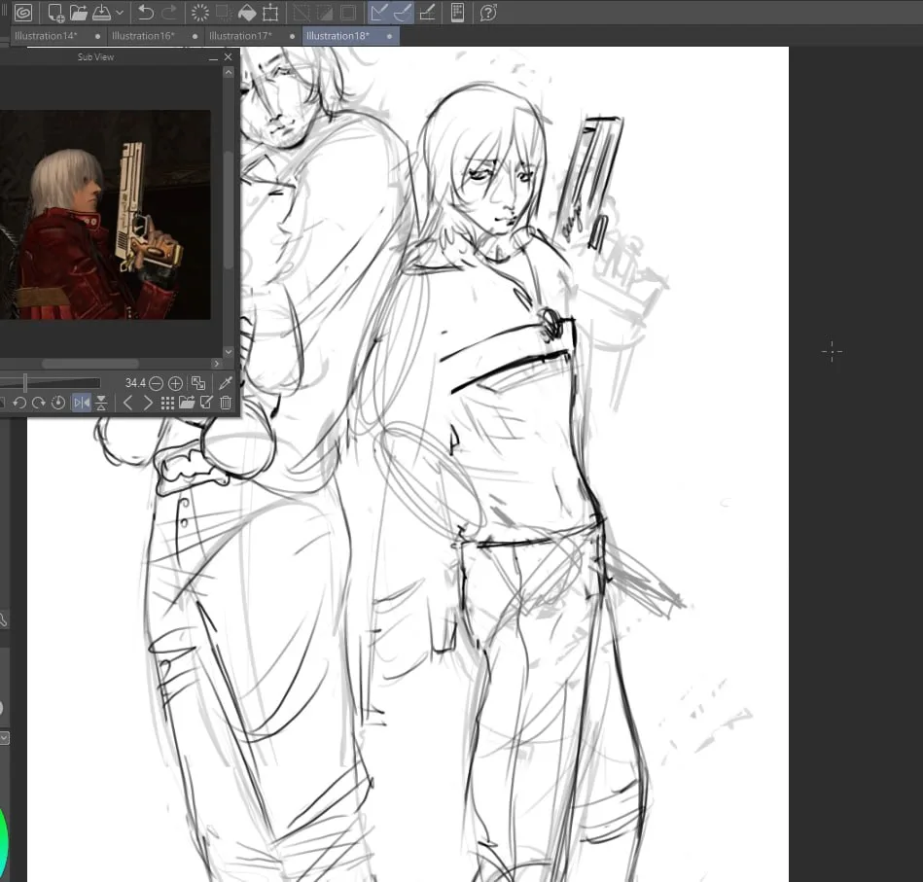923x882 pixels.
Task: Reset Sub View image rotation
Action: coord(58,403)
